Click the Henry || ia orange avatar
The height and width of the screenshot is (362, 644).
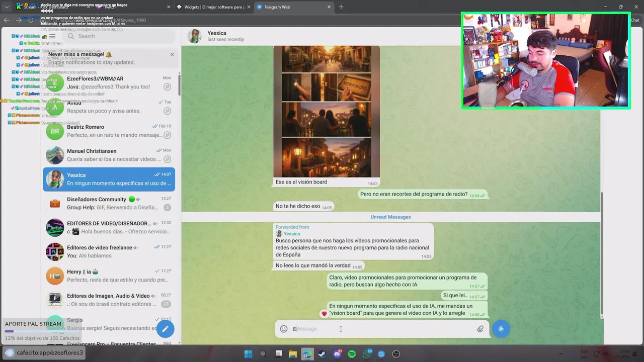[55, 276]
